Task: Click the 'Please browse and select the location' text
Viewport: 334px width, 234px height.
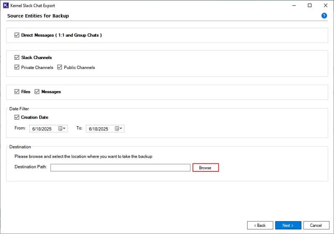Action: coord(83,156)
